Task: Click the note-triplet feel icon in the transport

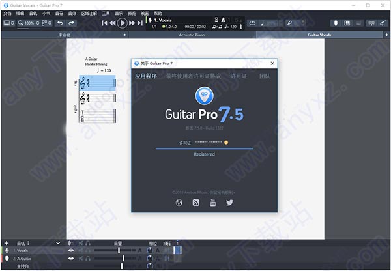Action: [x=217, y=27]
